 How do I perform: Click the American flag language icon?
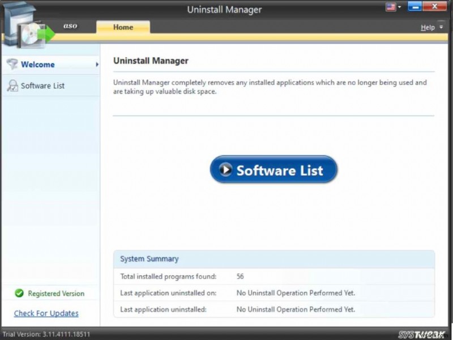pyautogui.click(x=390, y=6)
